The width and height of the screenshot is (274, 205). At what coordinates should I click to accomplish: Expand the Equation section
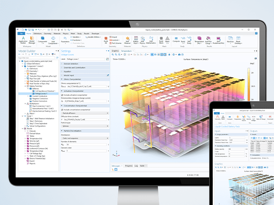tap(85, 72)
